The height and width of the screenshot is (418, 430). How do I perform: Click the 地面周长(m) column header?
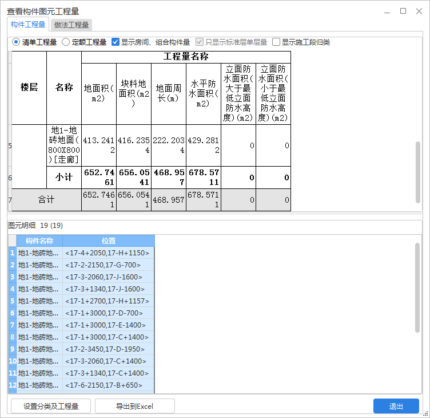(x=169, y=94)
